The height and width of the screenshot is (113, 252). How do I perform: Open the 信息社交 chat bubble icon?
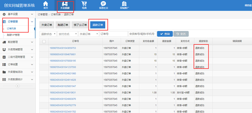pyautogui.click(x=103, y=4)
